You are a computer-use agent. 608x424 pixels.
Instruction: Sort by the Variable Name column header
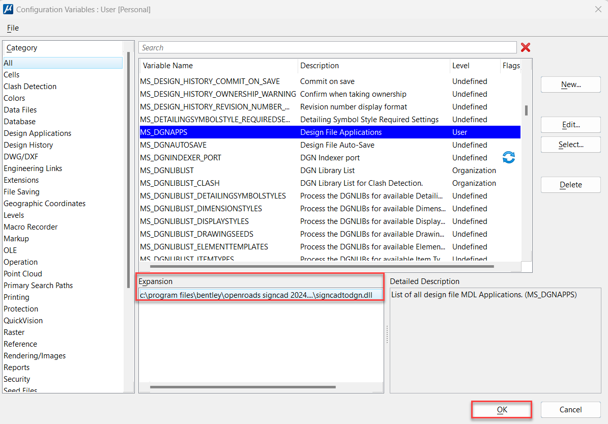(219, 66)
